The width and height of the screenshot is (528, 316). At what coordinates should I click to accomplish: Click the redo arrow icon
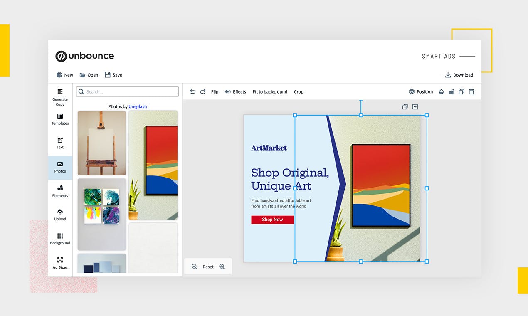pyautogui.click(x=203, y=92)
